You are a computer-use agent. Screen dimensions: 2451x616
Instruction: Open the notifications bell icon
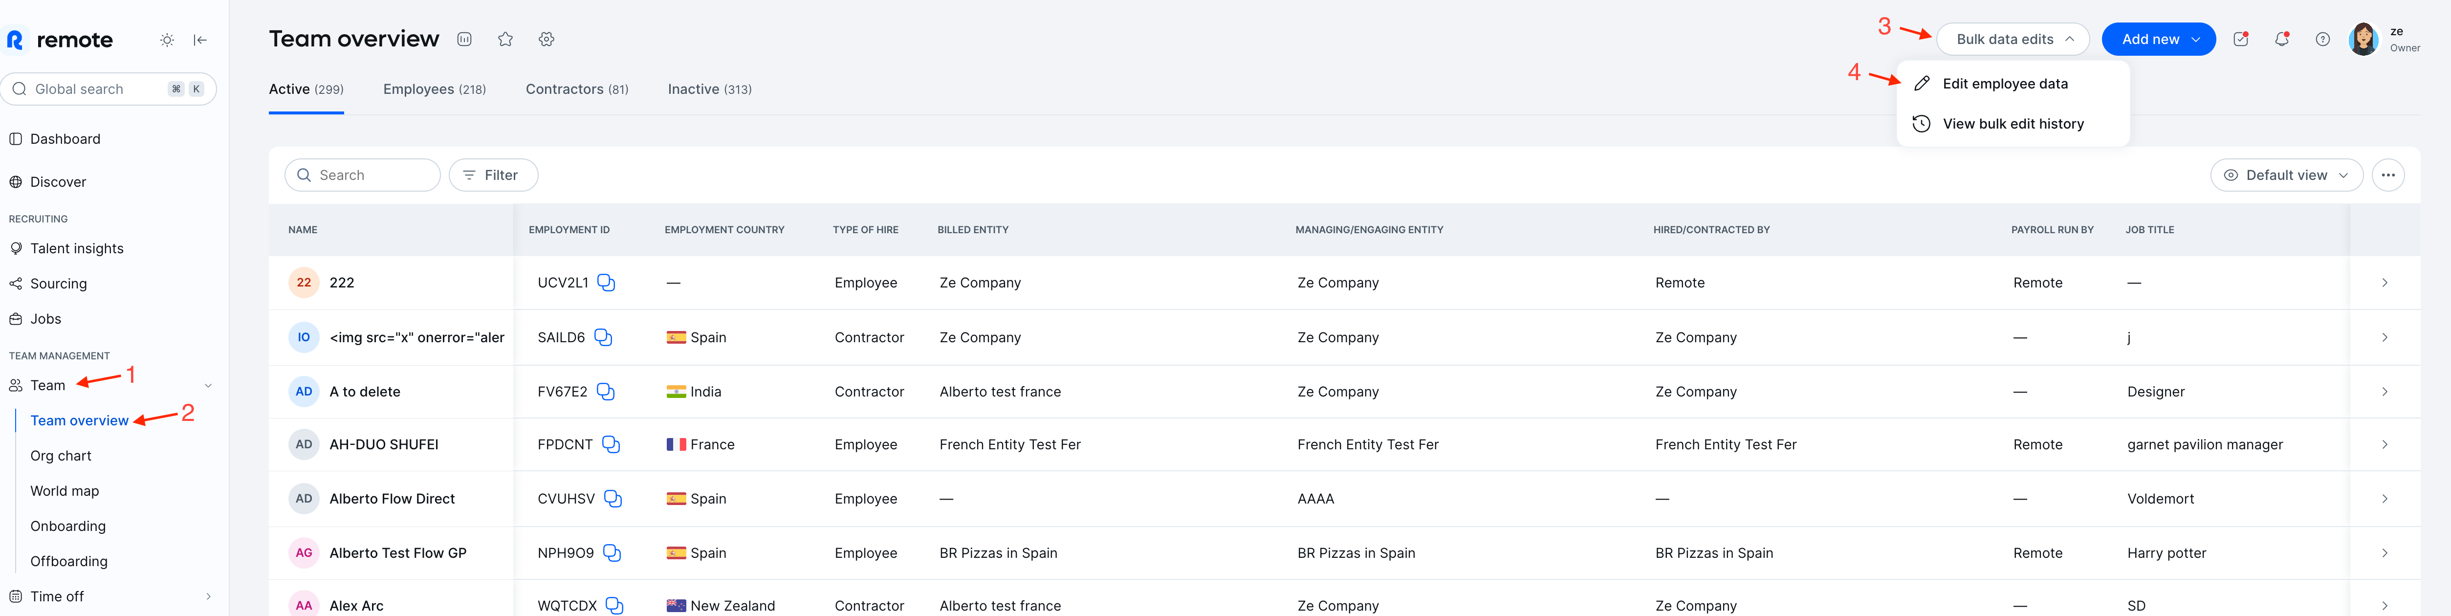tap(2282, 39)
